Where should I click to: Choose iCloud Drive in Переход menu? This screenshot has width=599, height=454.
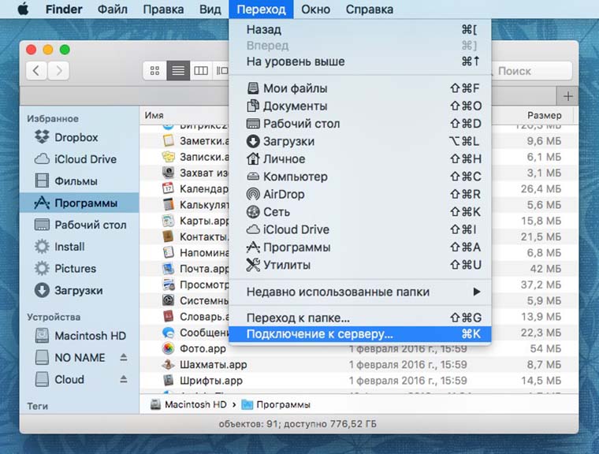[x=360, y=229]
